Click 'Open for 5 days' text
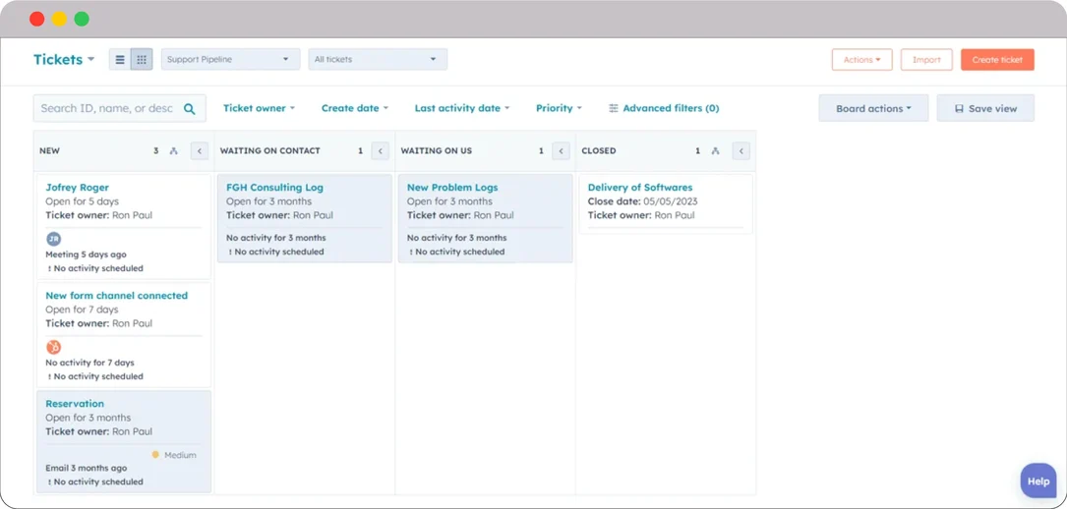Image resolution: width=1067 pixels, height=509 pixels. pos(82,201)
